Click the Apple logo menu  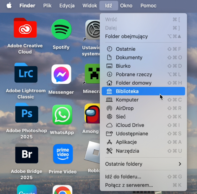(x=9, y=5)
